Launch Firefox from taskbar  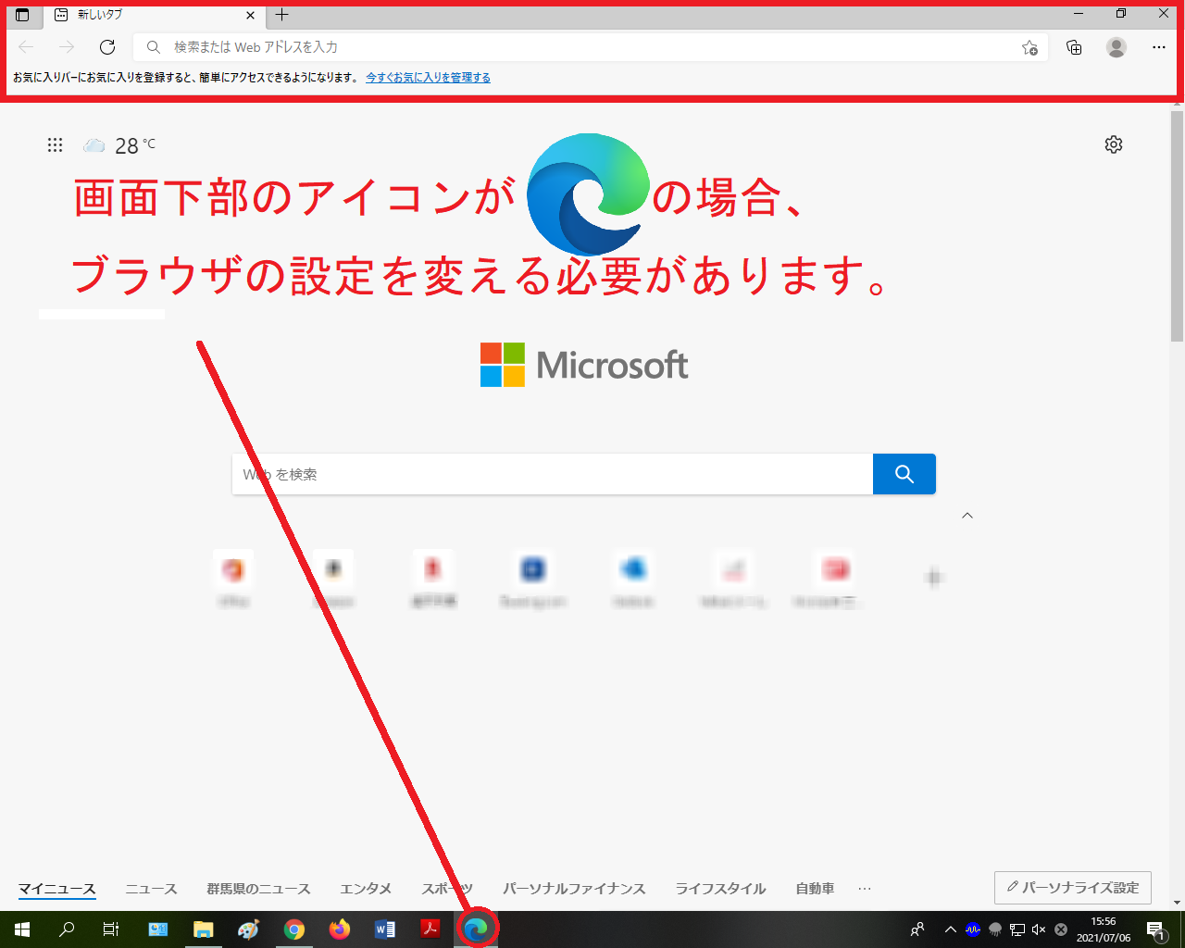pyautogui.click(x=340, y=929)
